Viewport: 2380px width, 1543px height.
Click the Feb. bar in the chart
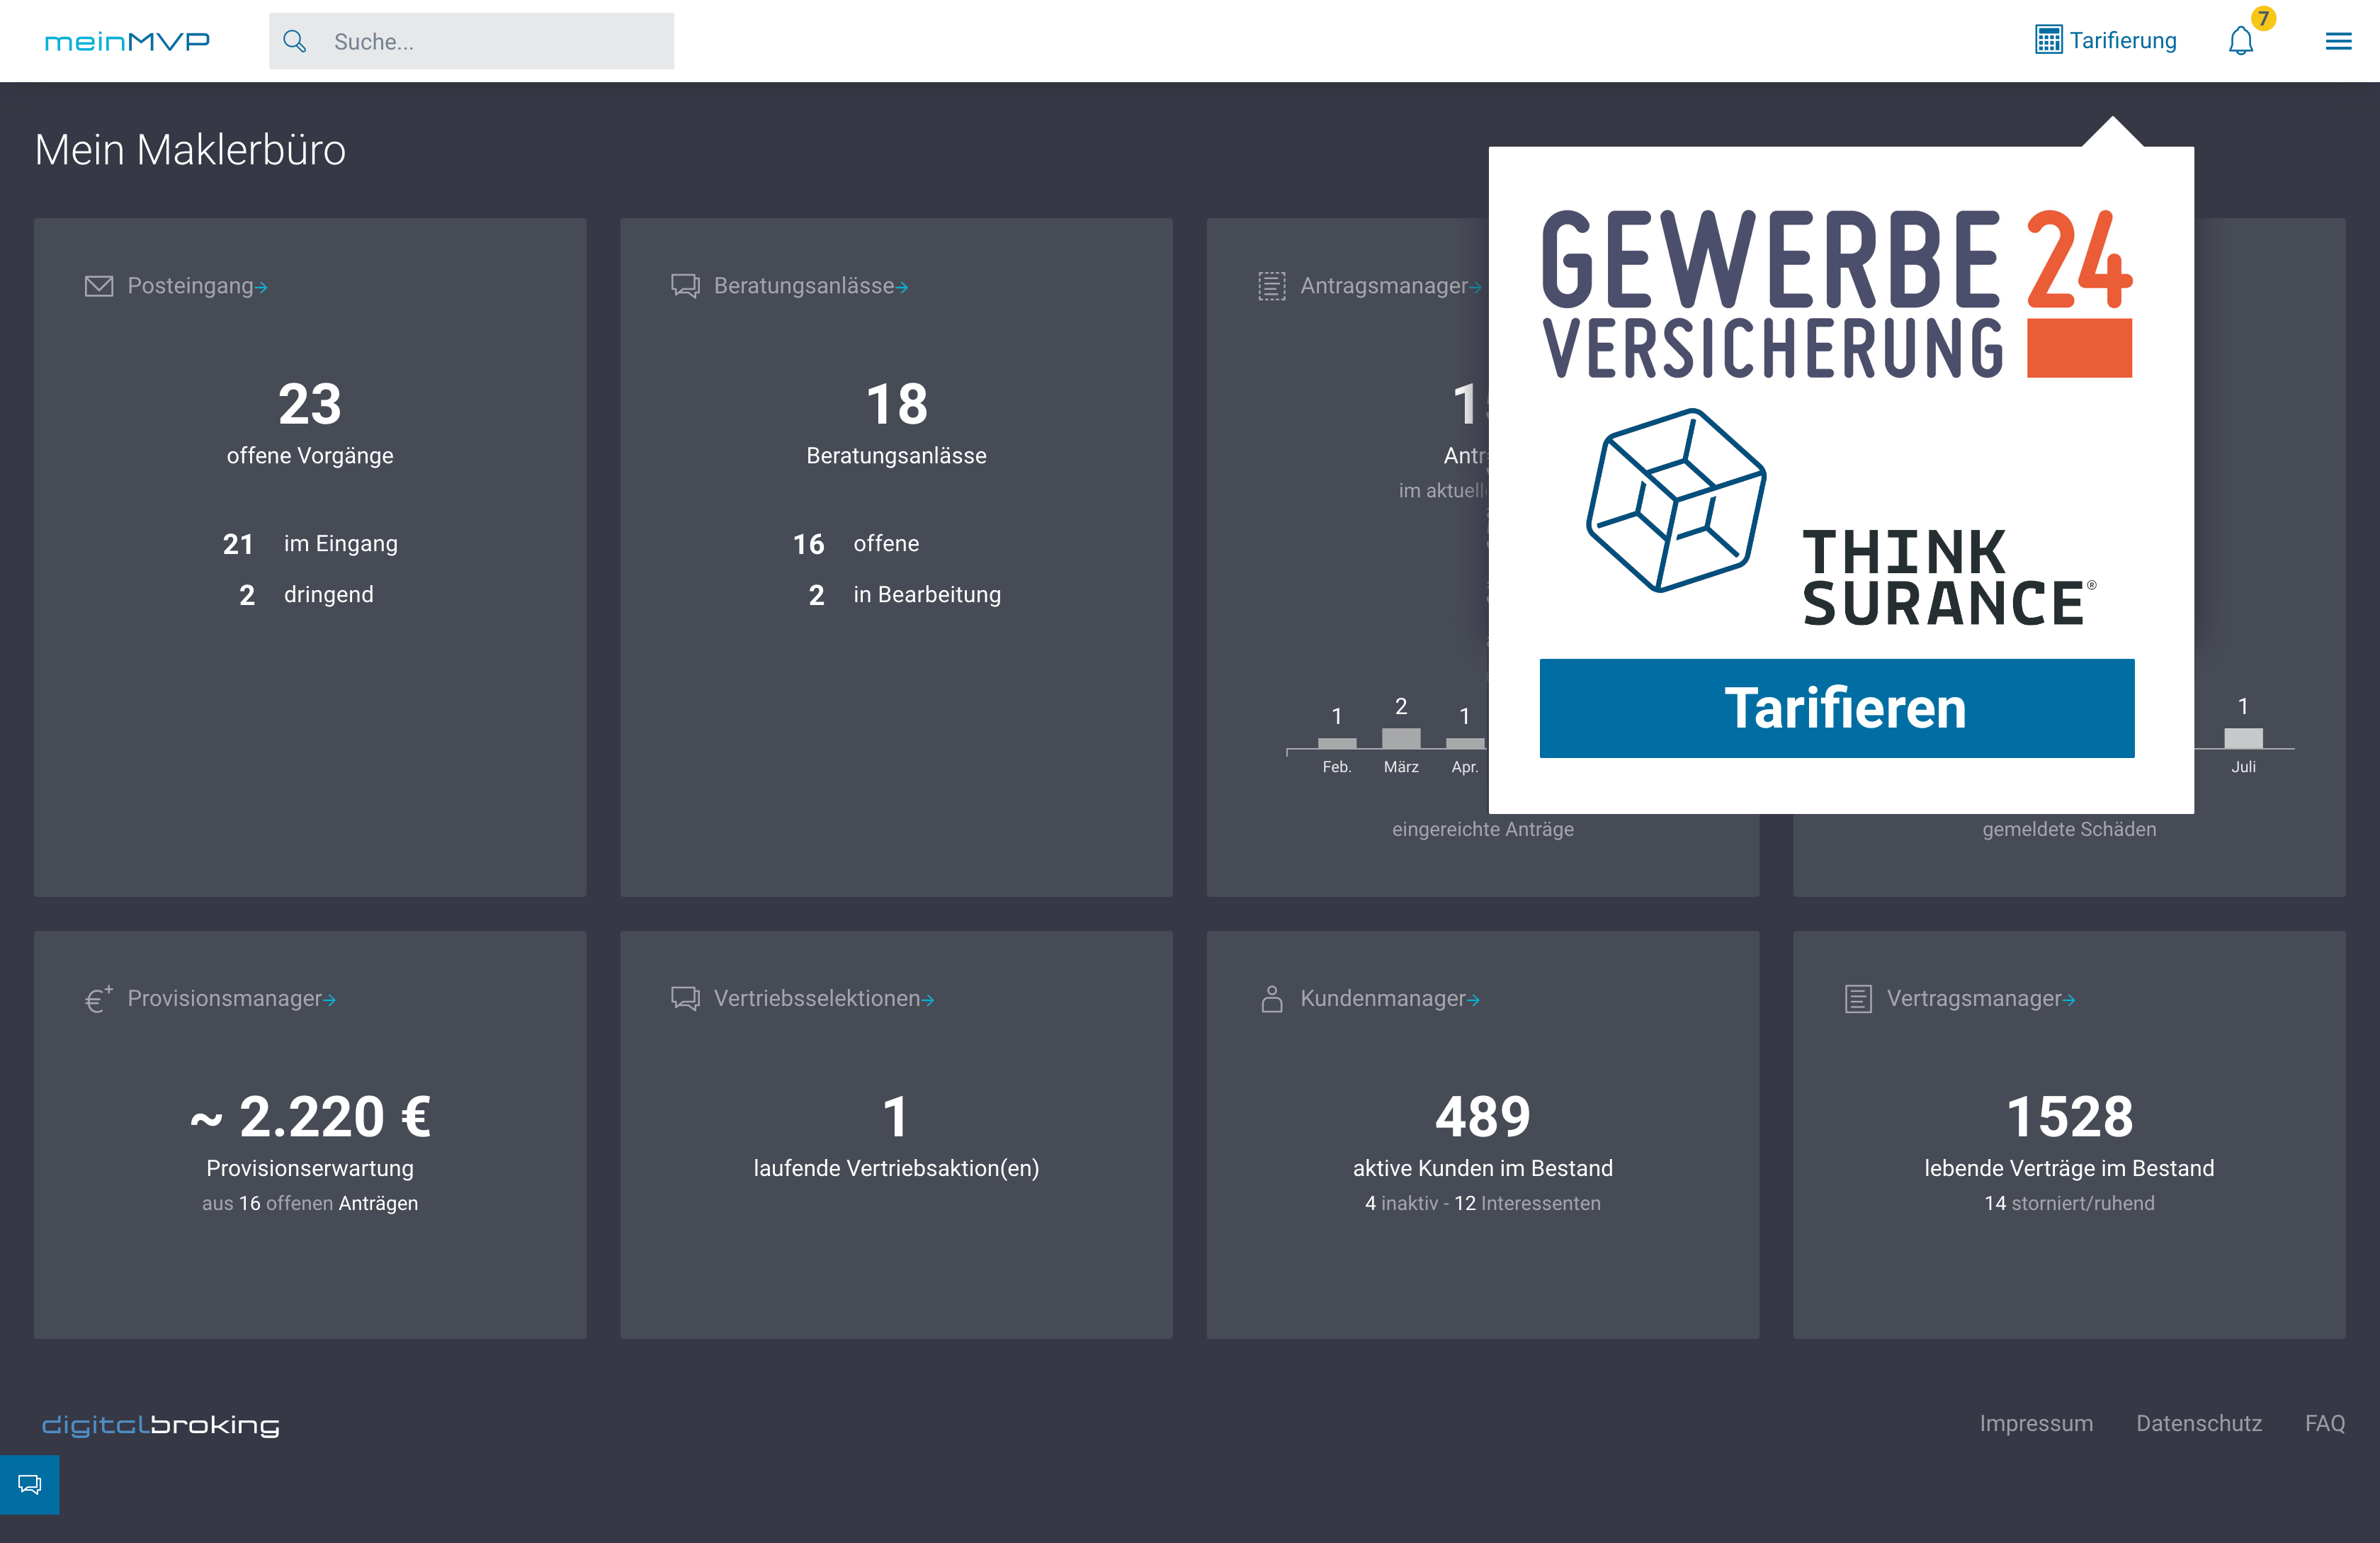1336,742
